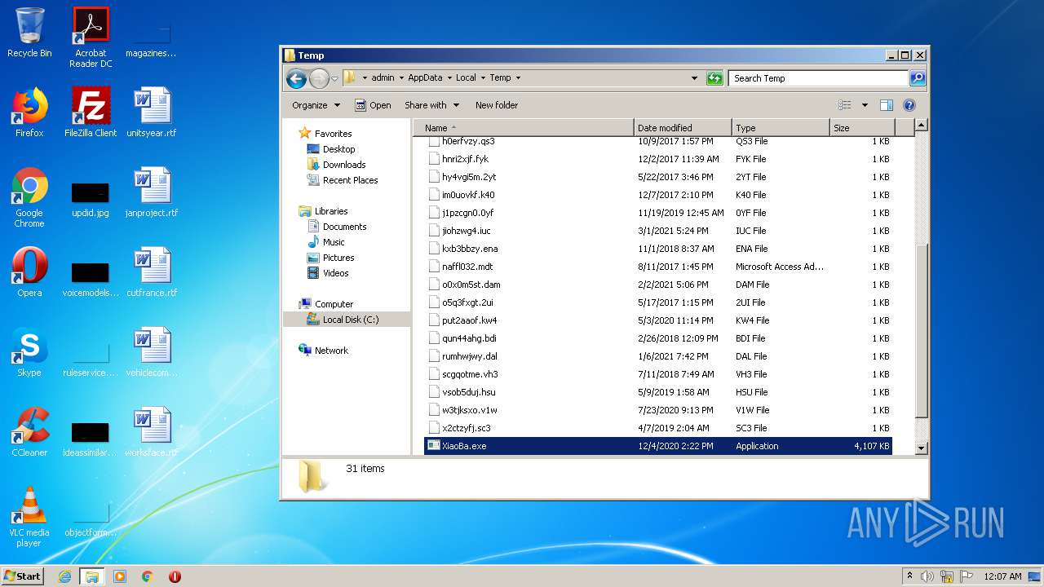Sort by Name column header
Screen dimensions: 1044x587
click(523, 128)
